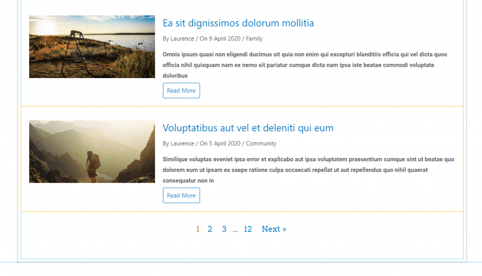Open "Voluptatibus aut vel et deleniti qui eum"
Viewport: 482px width, 276px height.
tap(248, 128)
